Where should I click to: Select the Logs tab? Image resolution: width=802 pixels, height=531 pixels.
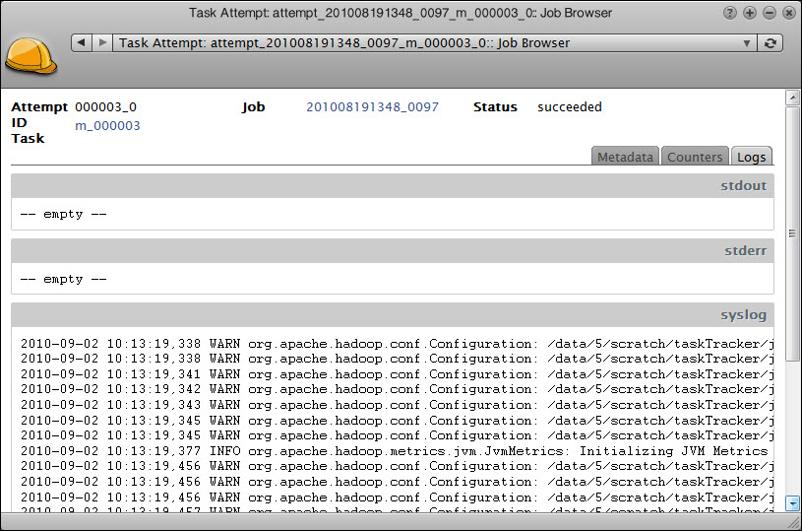pos(752,157)
